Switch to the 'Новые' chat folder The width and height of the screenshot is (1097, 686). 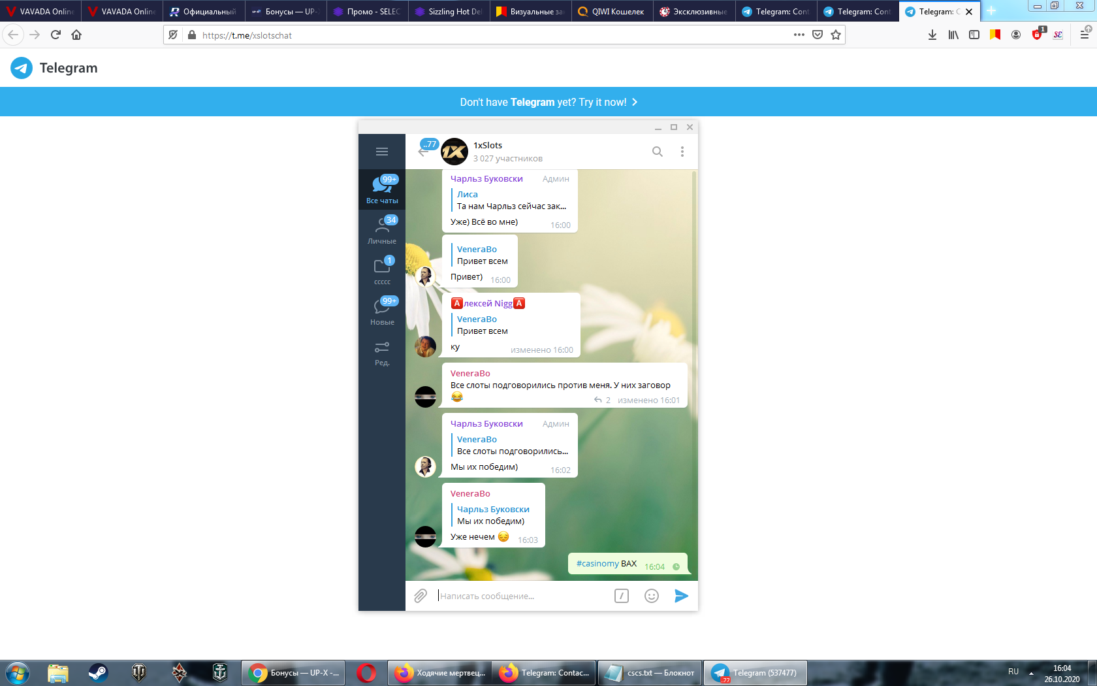(x=382, y=311)
